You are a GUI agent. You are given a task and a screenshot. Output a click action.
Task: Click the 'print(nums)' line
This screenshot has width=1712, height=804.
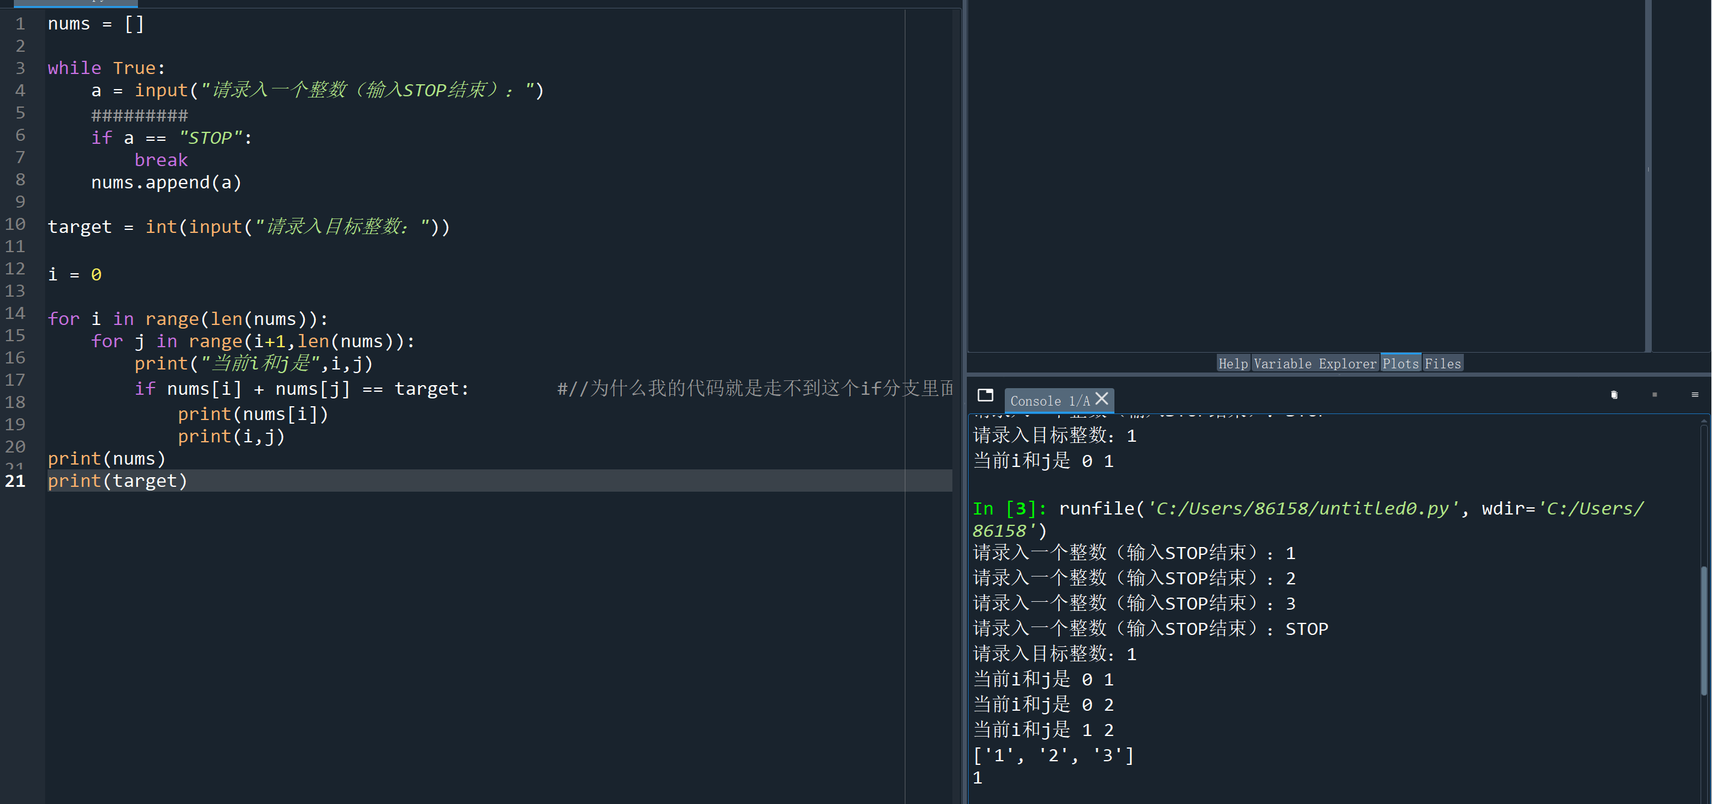107,459
